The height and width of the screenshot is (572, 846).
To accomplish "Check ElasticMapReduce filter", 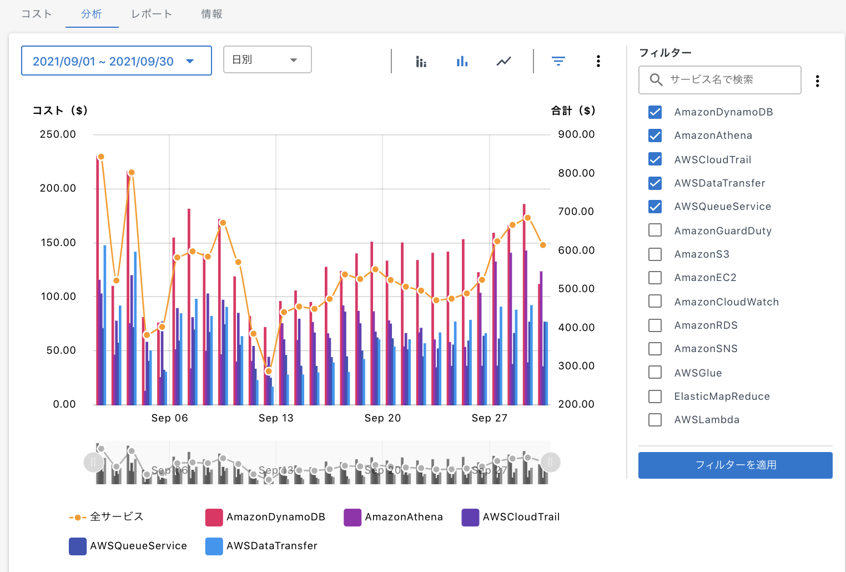I will pyautogui.click(x=655, y=396).
